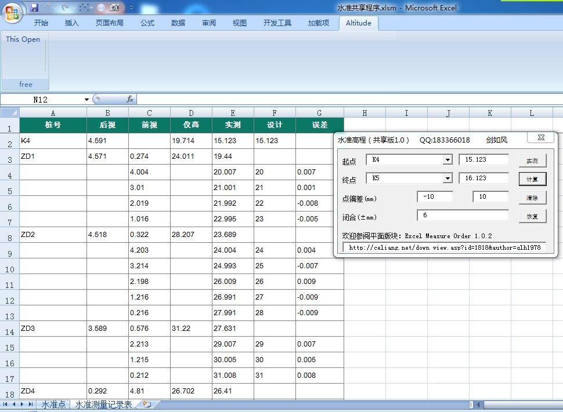Click the 桩号 header cell
The image size is (563, 412).
click(53, 125)
